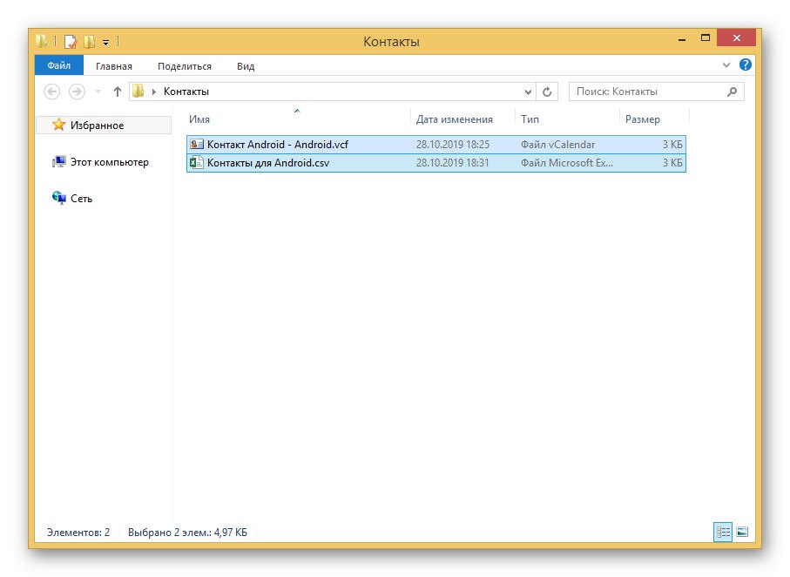Screen dimensions: 790x577
Task: Go up one folder level arrow
Action: 118,92
